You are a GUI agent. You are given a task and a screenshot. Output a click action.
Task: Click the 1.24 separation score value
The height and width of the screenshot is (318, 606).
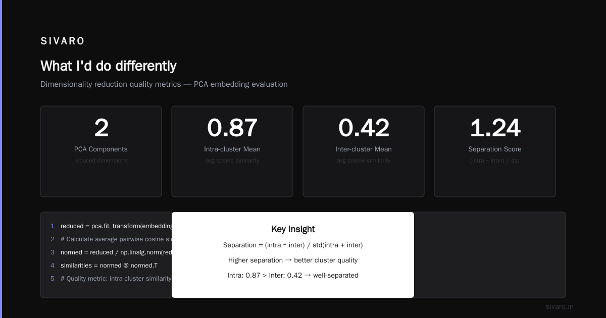click(x=495, y=128)
